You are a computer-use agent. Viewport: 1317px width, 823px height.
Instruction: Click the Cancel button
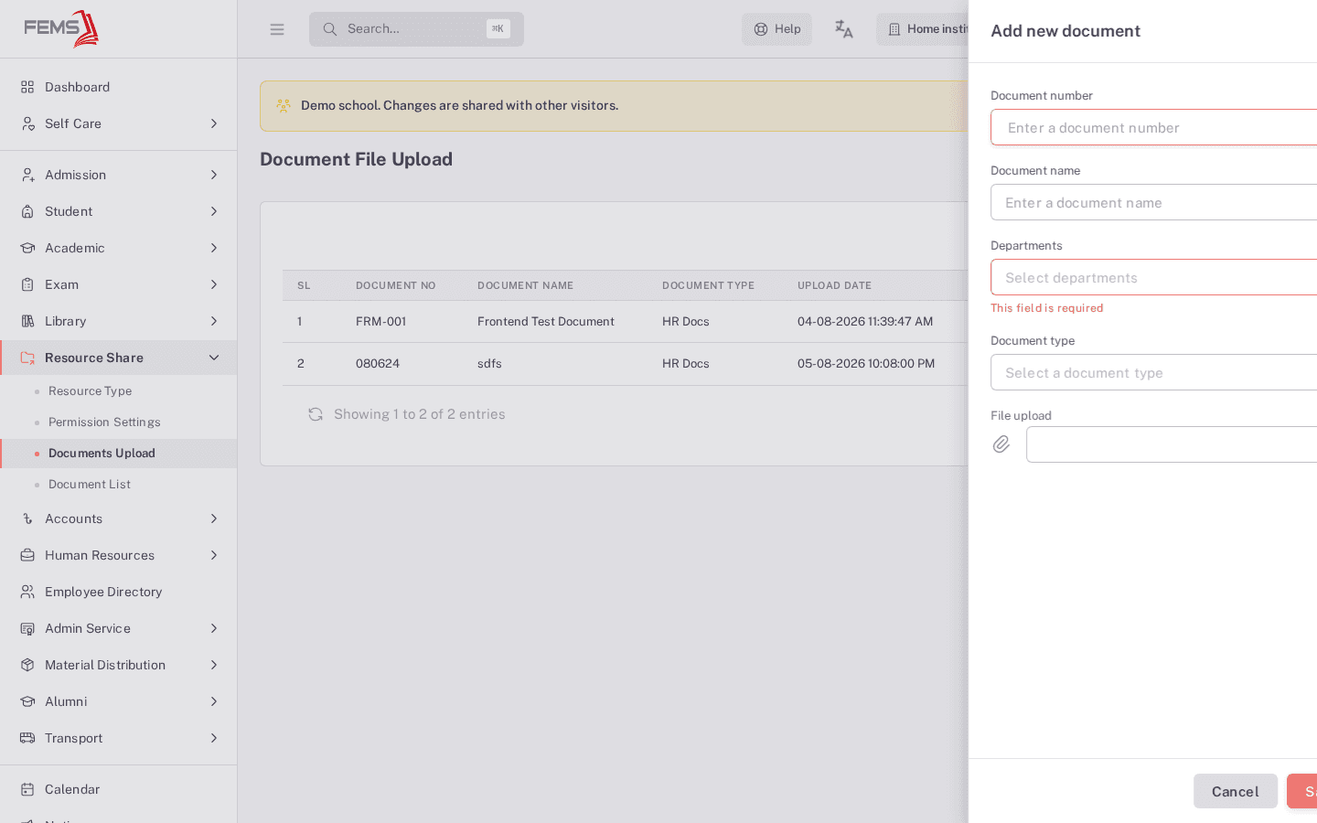[1236, 791]
